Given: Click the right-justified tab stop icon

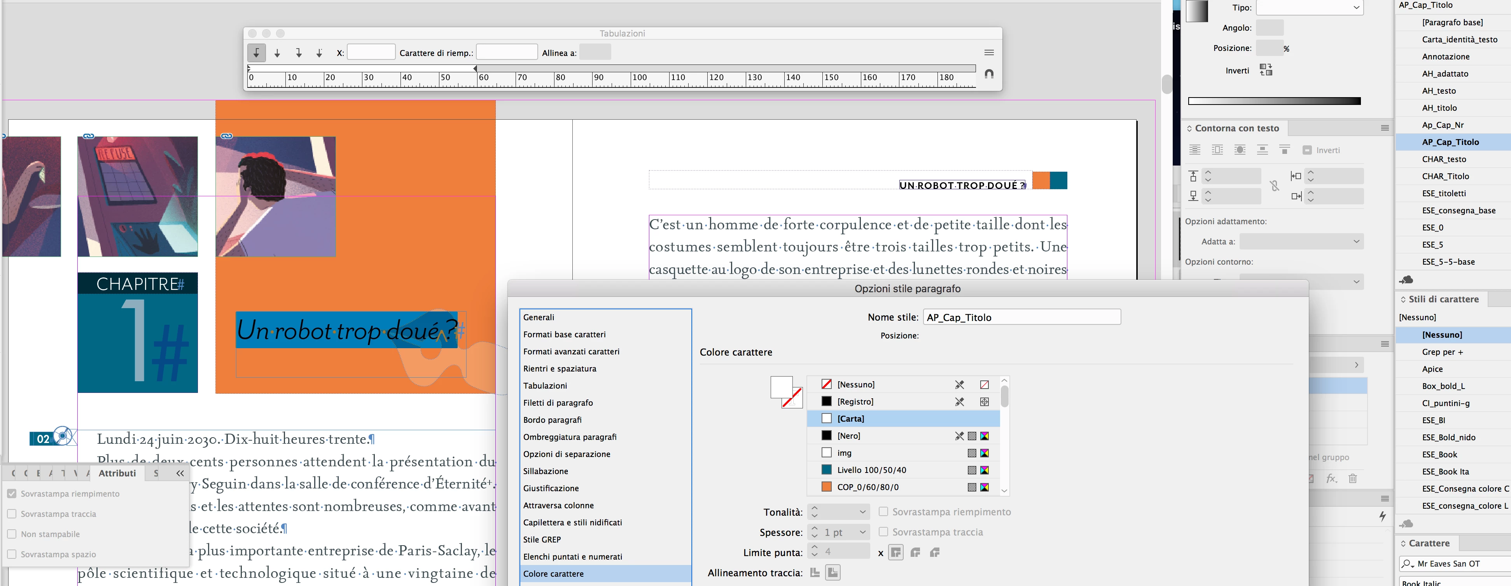Looking at the screenshot, I should [299, 53].
